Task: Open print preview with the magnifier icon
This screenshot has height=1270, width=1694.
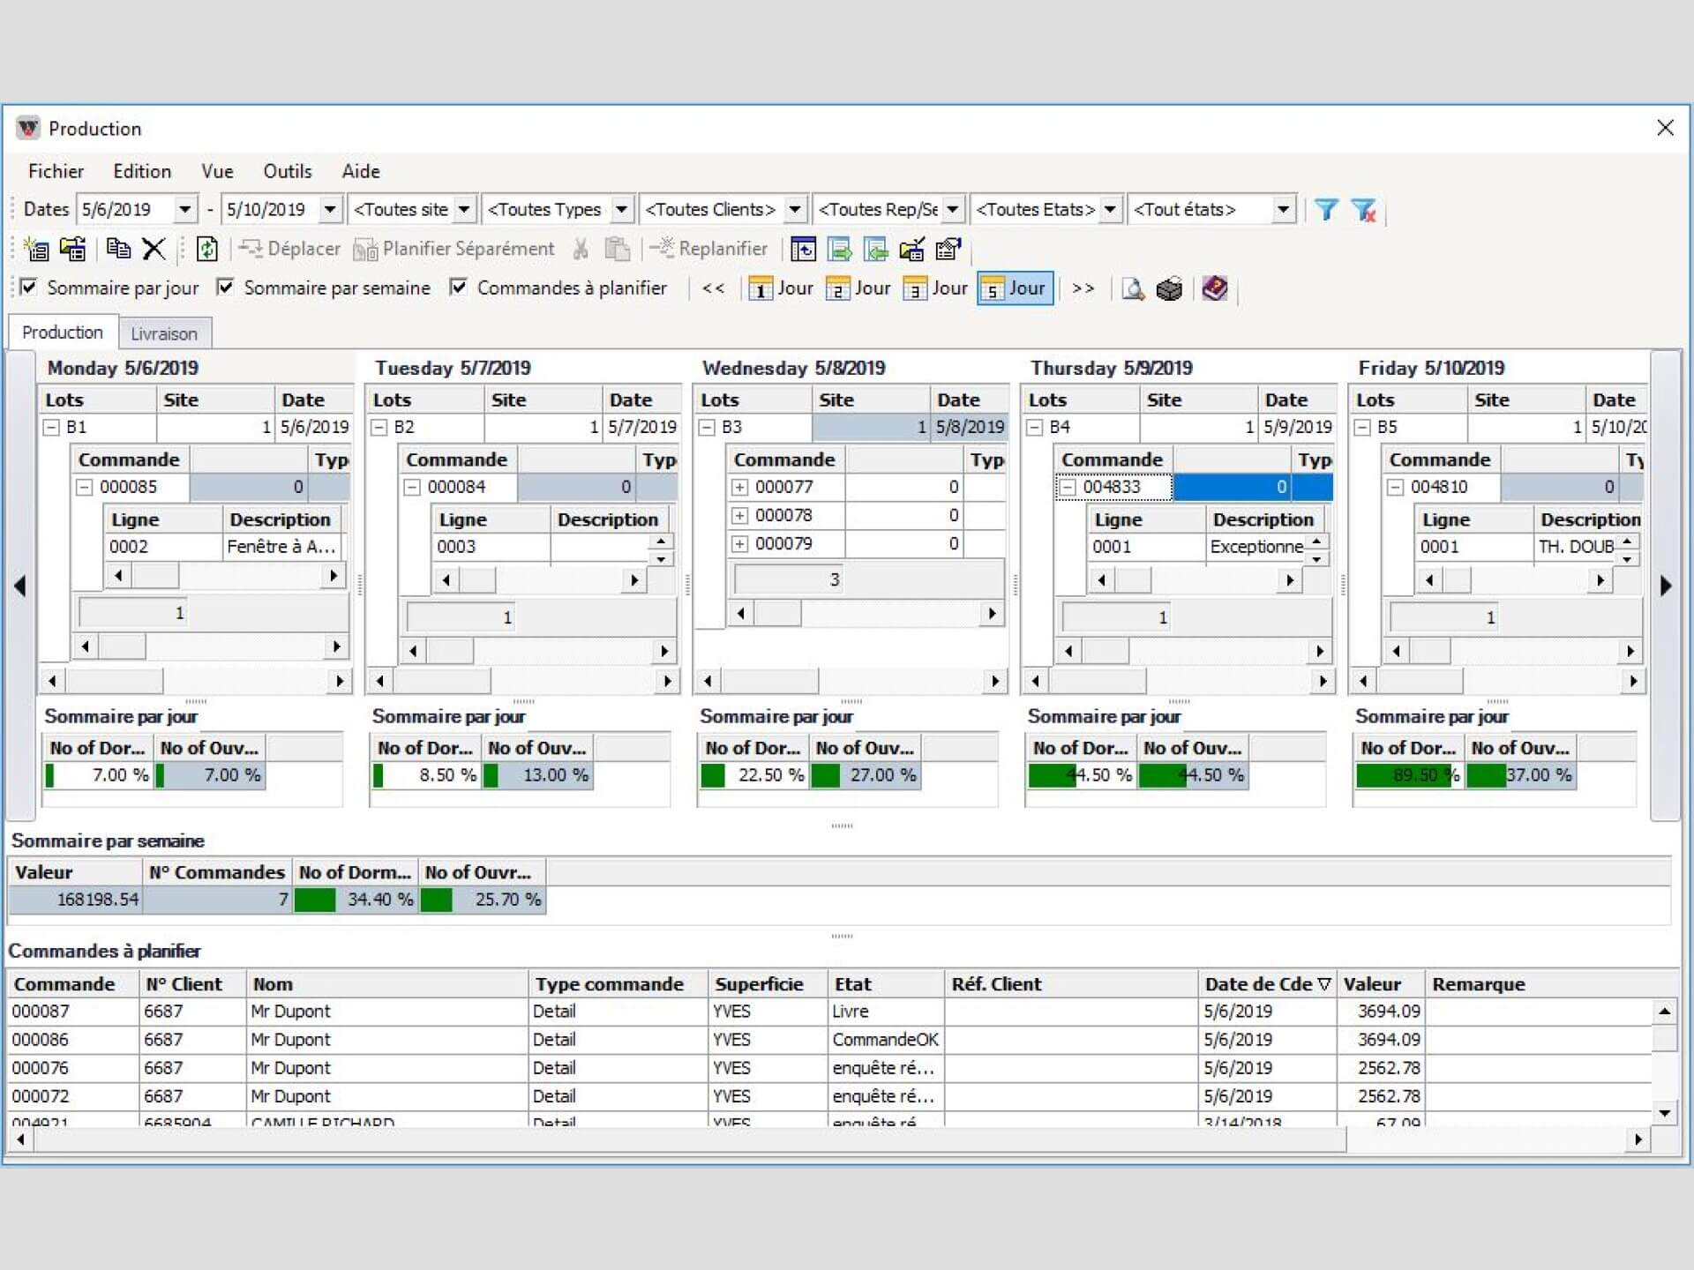Action: click(x=1132, y=288)
